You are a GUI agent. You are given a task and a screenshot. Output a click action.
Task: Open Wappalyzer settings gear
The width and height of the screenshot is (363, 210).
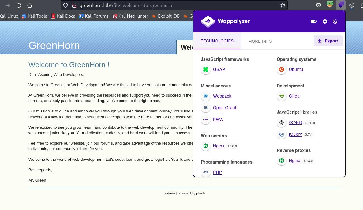[325, 21]
